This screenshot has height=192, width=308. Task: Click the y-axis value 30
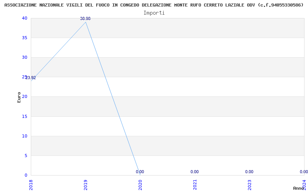click(25, 57)
